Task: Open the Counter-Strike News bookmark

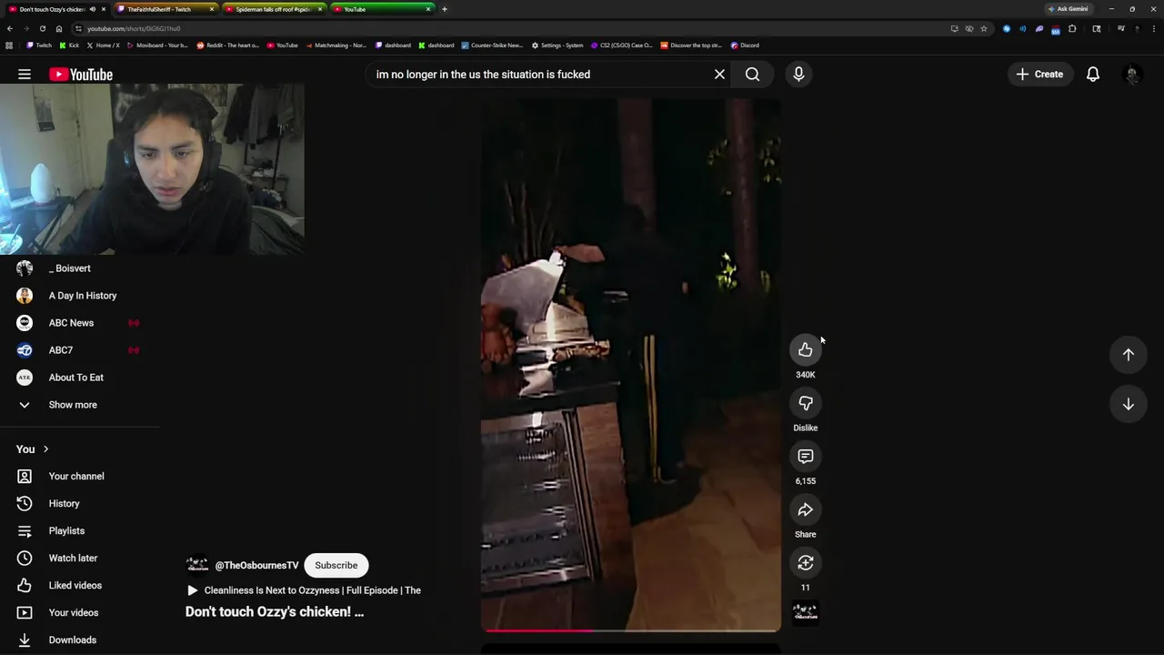Action: pos(492,45)
